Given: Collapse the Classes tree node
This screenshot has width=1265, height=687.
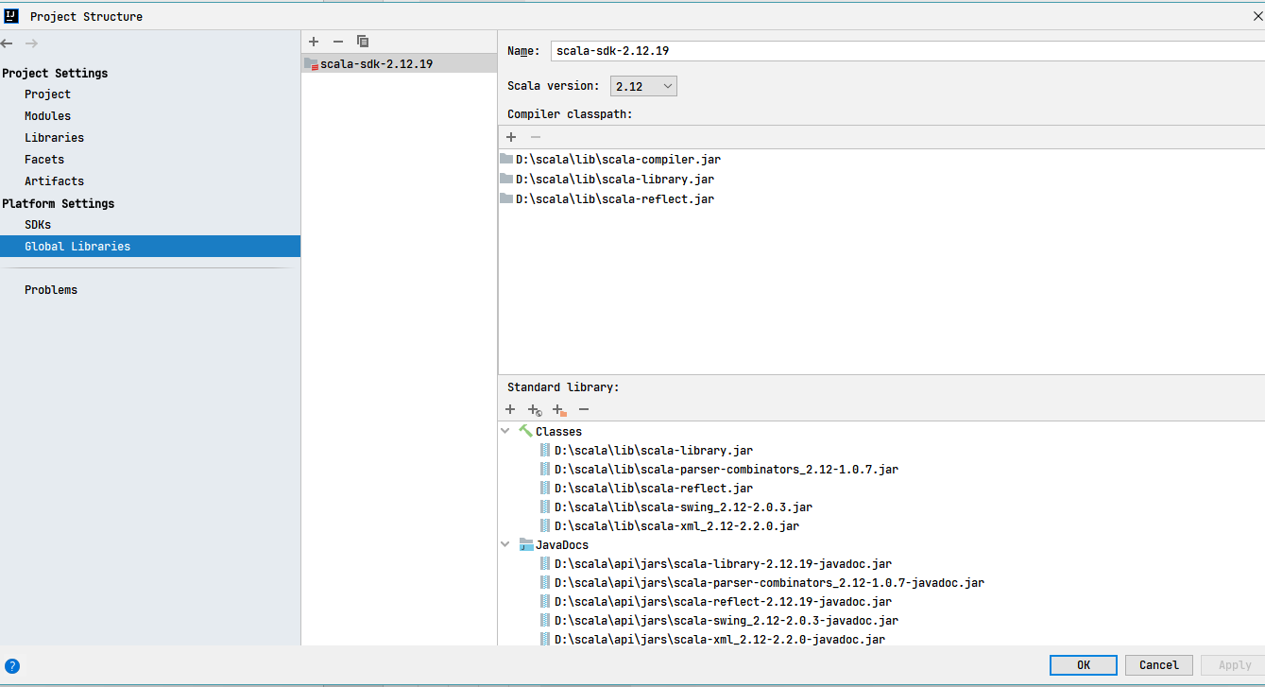Looking at the screenshot, I should pyautogui.click(x=505, y=431).
